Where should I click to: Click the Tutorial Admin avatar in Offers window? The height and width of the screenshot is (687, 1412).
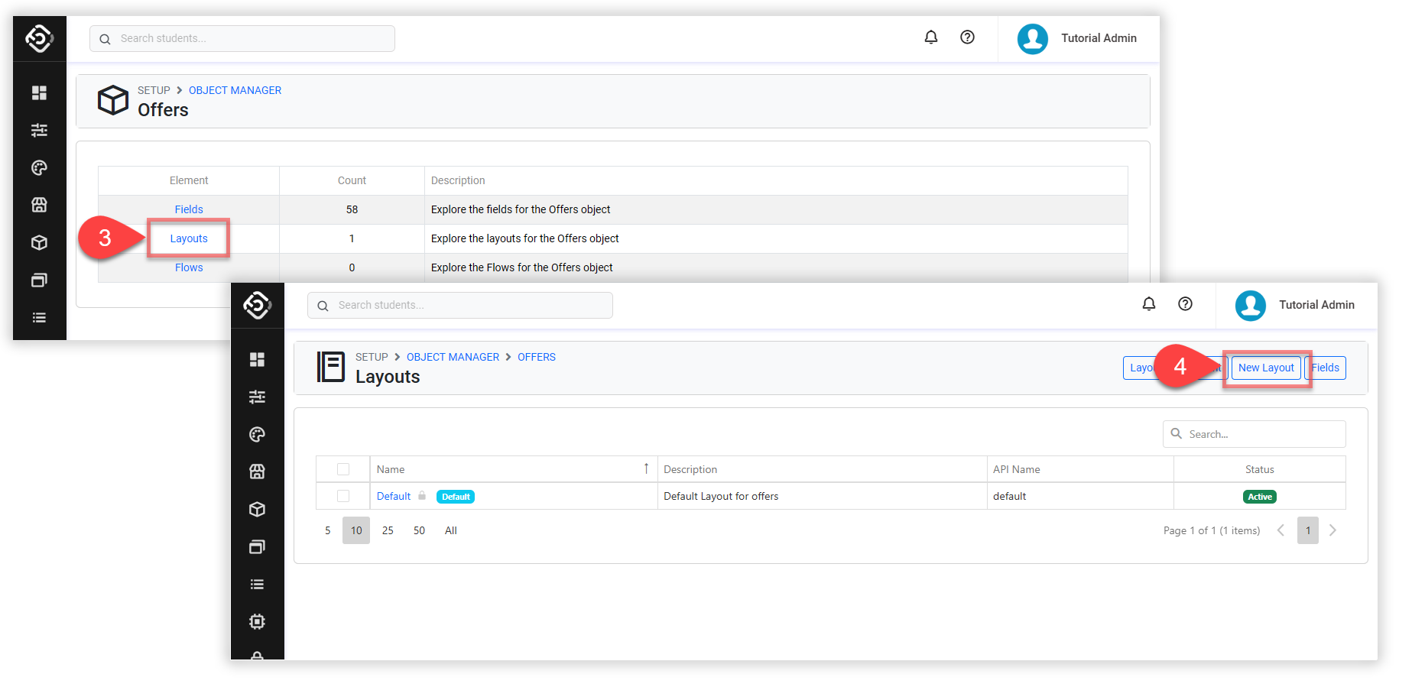pyautogui.click(x=1032, y=38)
